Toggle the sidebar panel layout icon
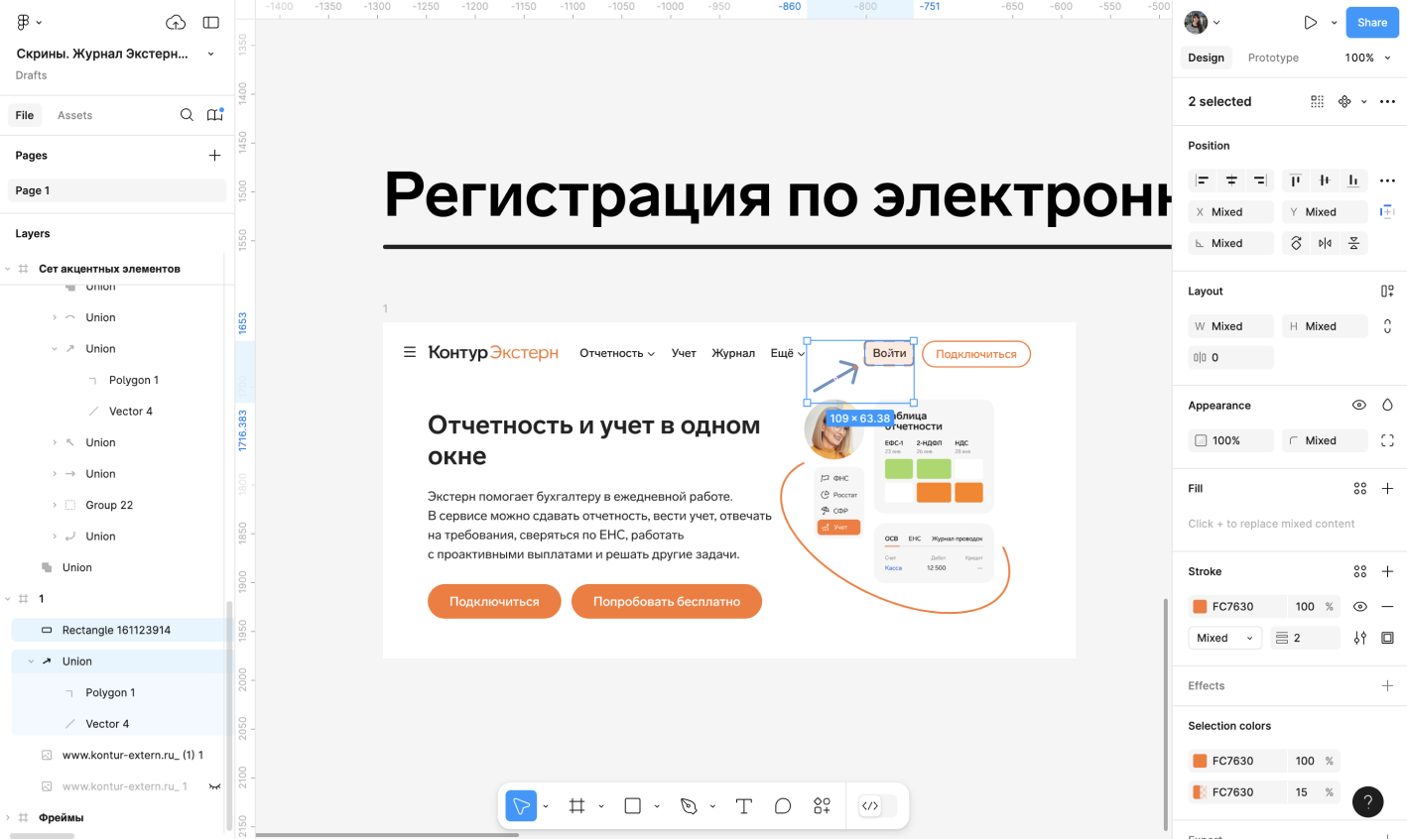Image resolution: width=1407 pixels, height=839 pixels. pyautogui.click(x=210, y=22)
